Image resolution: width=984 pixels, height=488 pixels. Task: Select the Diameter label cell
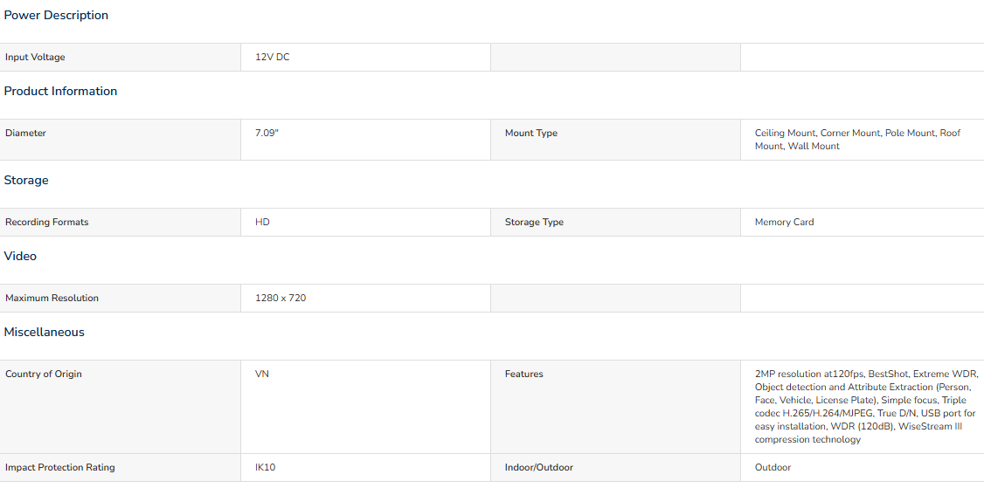(120, 140)
